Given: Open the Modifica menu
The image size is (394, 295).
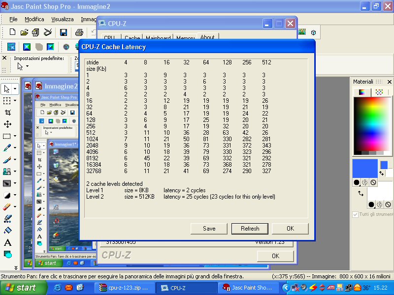Looking at the screenshot, I should tap(34, 19).
